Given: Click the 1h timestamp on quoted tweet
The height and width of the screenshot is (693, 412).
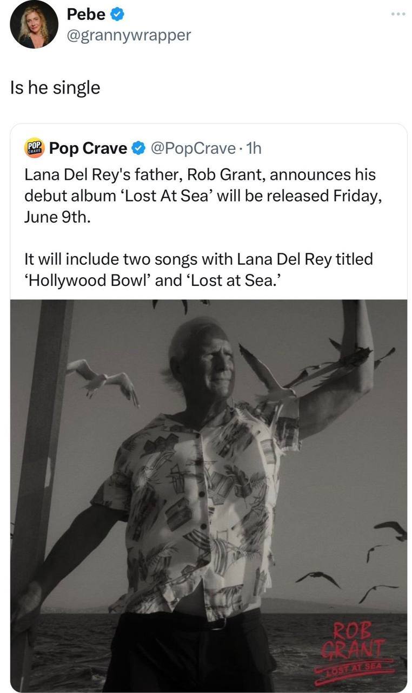Looking at the screenshot, I should [254, 148].
